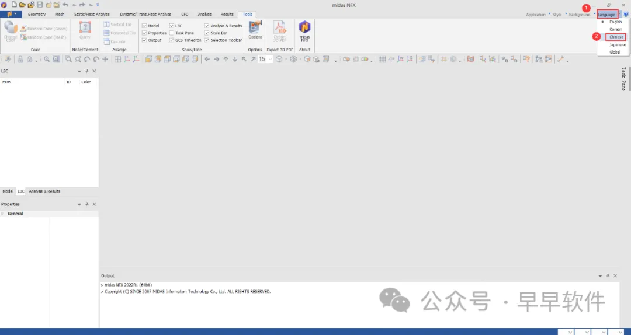Toggle the Output checkbox in Show/Hide
Viewport: 631px width, 335px height.
(x=144, y=40)
